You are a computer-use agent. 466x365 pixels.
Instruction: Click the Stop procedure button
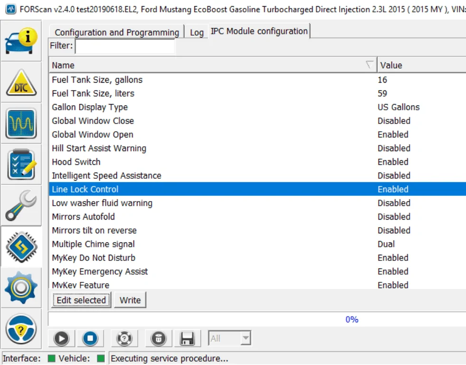pyautogui.click(x=90, y=338)
